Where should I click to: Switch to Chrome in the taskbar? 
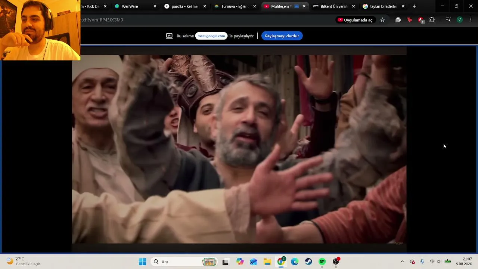(281, 262)
